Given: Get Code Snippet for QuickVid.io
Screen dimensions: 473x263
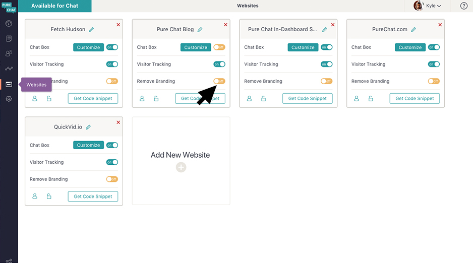Looking at the screenshot, I should [93, 196].
